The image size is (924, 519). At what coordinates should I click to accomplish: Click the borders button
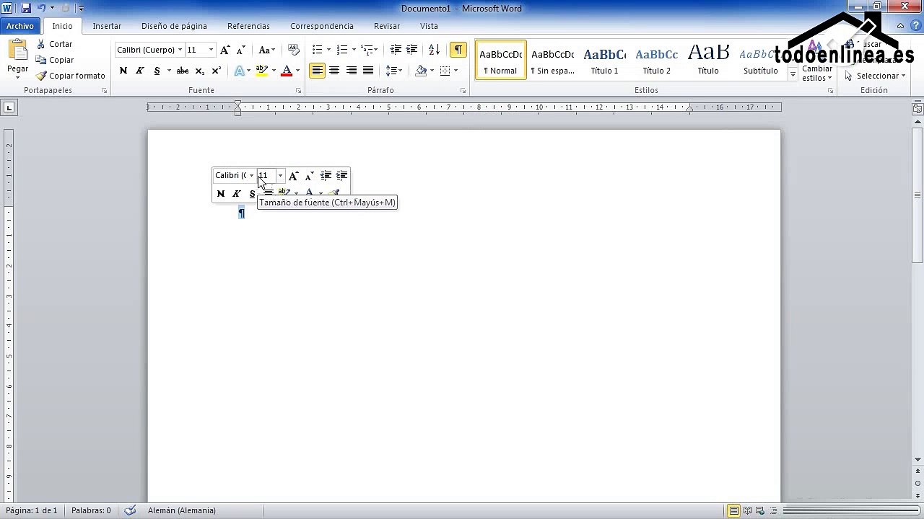(445, 71)
